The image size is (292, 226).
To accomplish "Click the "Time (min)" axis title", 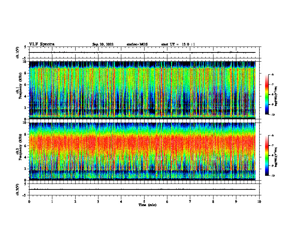I will (147, 205).
